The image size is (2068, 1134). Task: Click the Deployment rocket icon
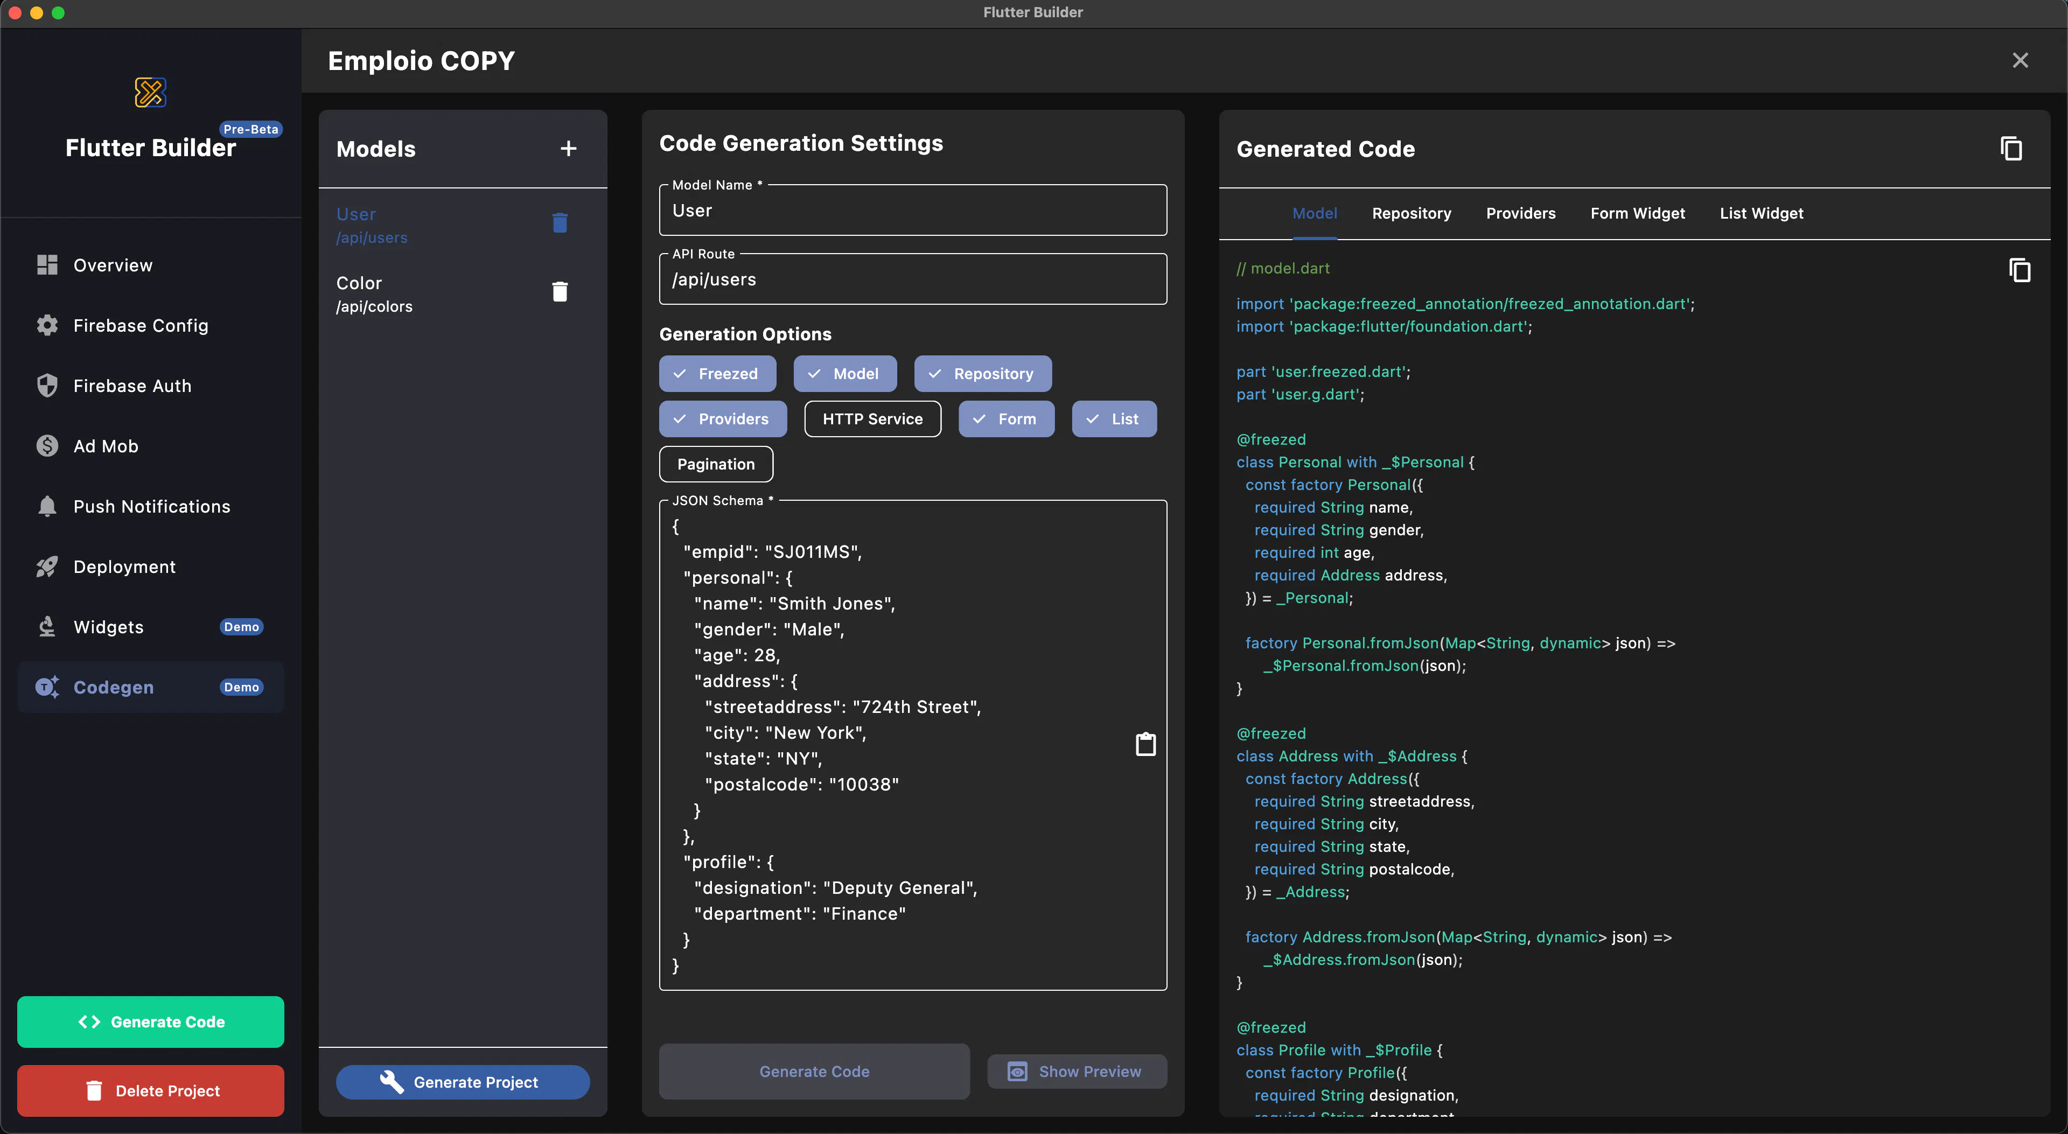[47, 566]
